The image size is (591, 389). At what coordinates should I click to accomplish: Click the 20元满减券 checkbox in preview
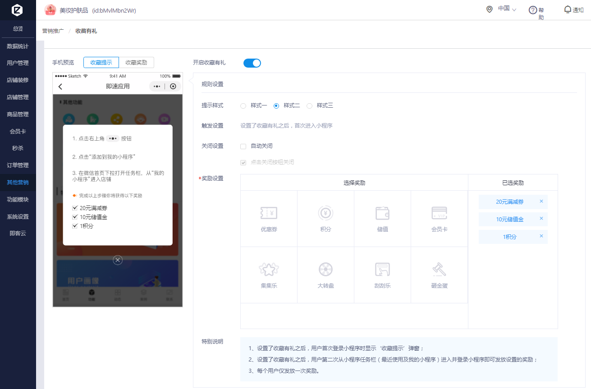coord(75,208)
